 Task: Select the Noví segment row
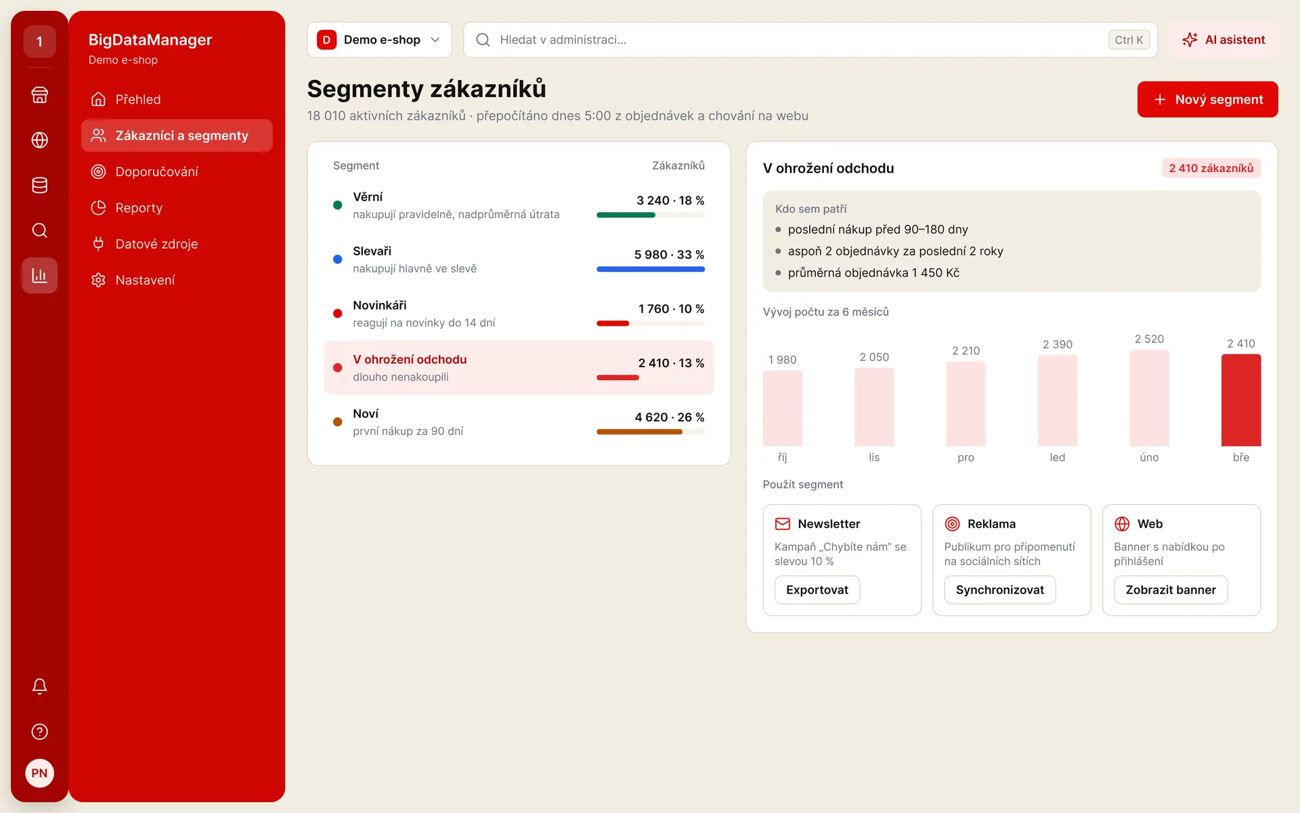click(x=519, y=422)
